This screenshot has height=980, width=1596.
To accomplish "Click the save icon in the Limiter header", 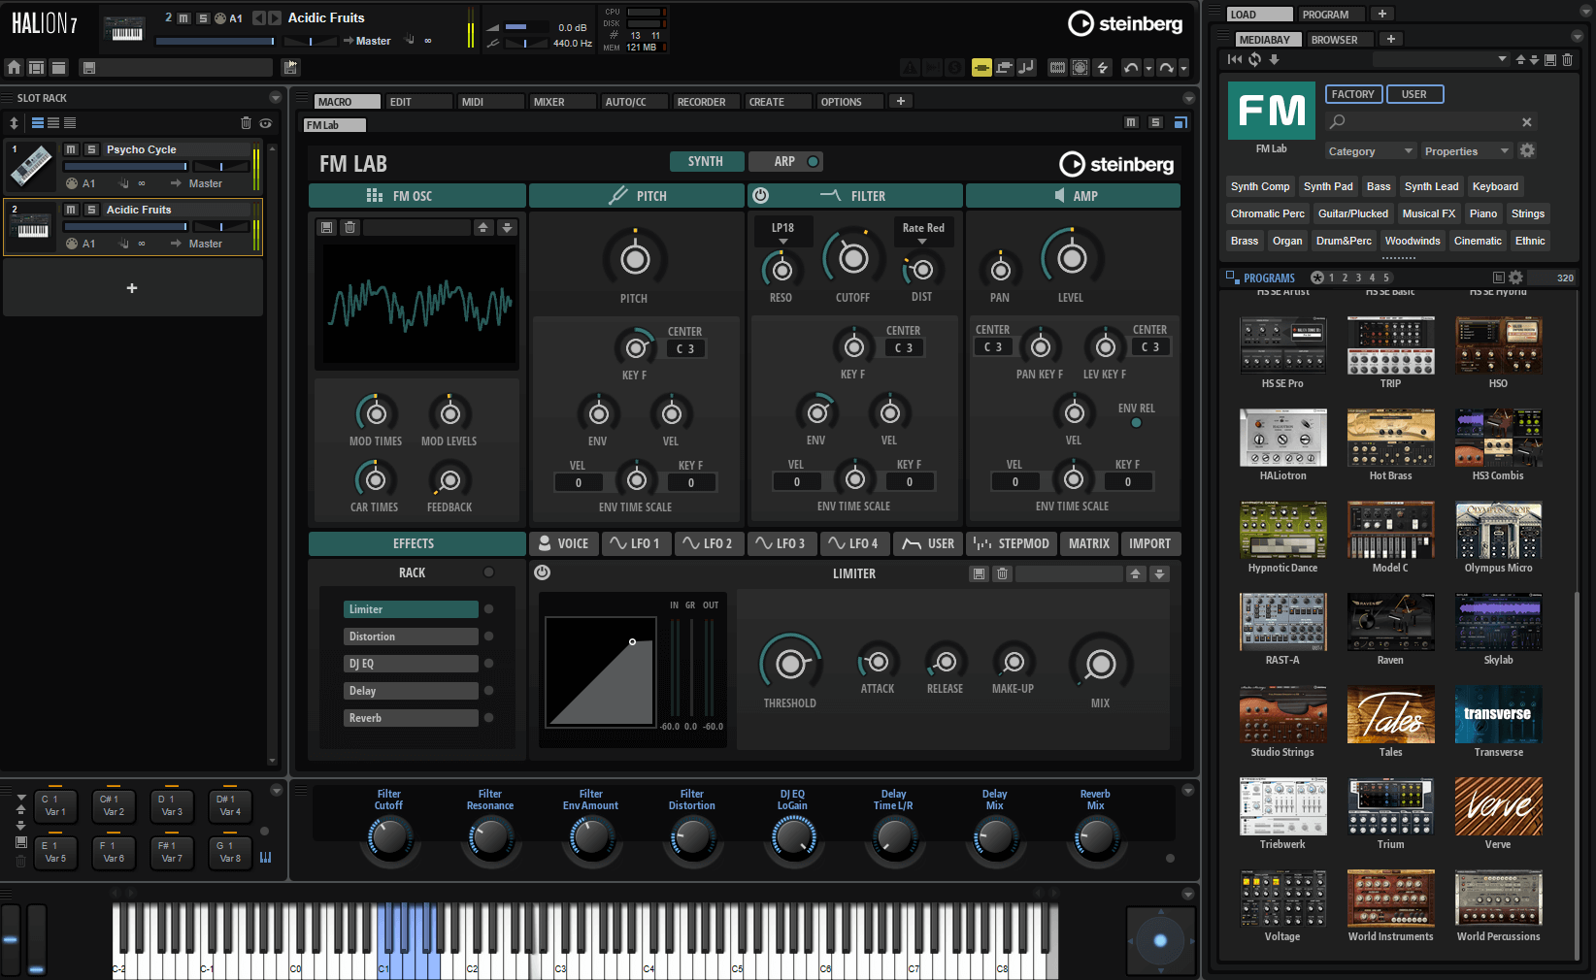I will pyautogui.click(x=979, y=574).
